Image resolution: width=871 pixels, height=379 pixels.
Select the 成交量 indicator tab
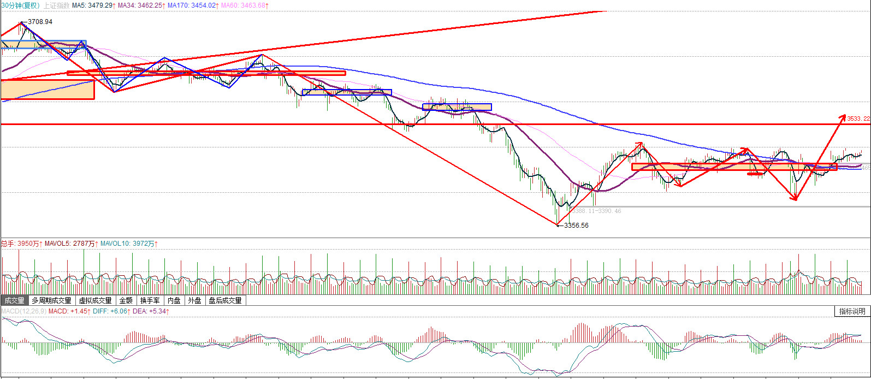pos(14,300)
